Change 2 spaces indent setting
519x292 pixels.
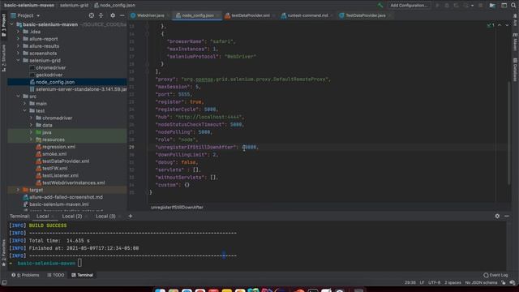453,283
